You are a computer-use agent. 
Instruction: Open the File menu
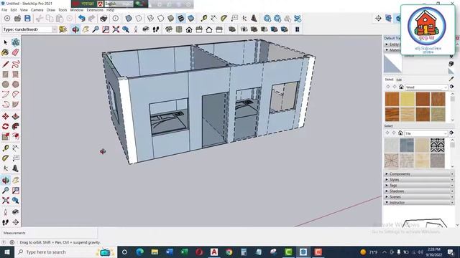(4, 10)
